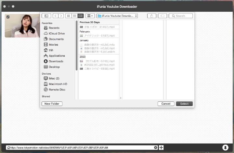This screenshot has height=153, width=234.
Task: Open the item grouping dropdown
Action: (x=90, y=16)
